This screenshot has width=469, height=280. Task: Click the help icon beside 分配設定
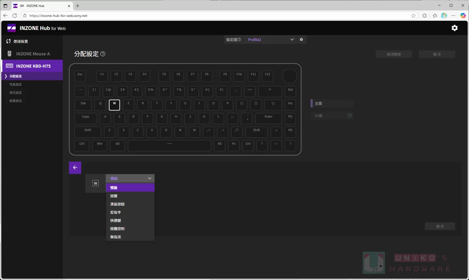(103, 54)
